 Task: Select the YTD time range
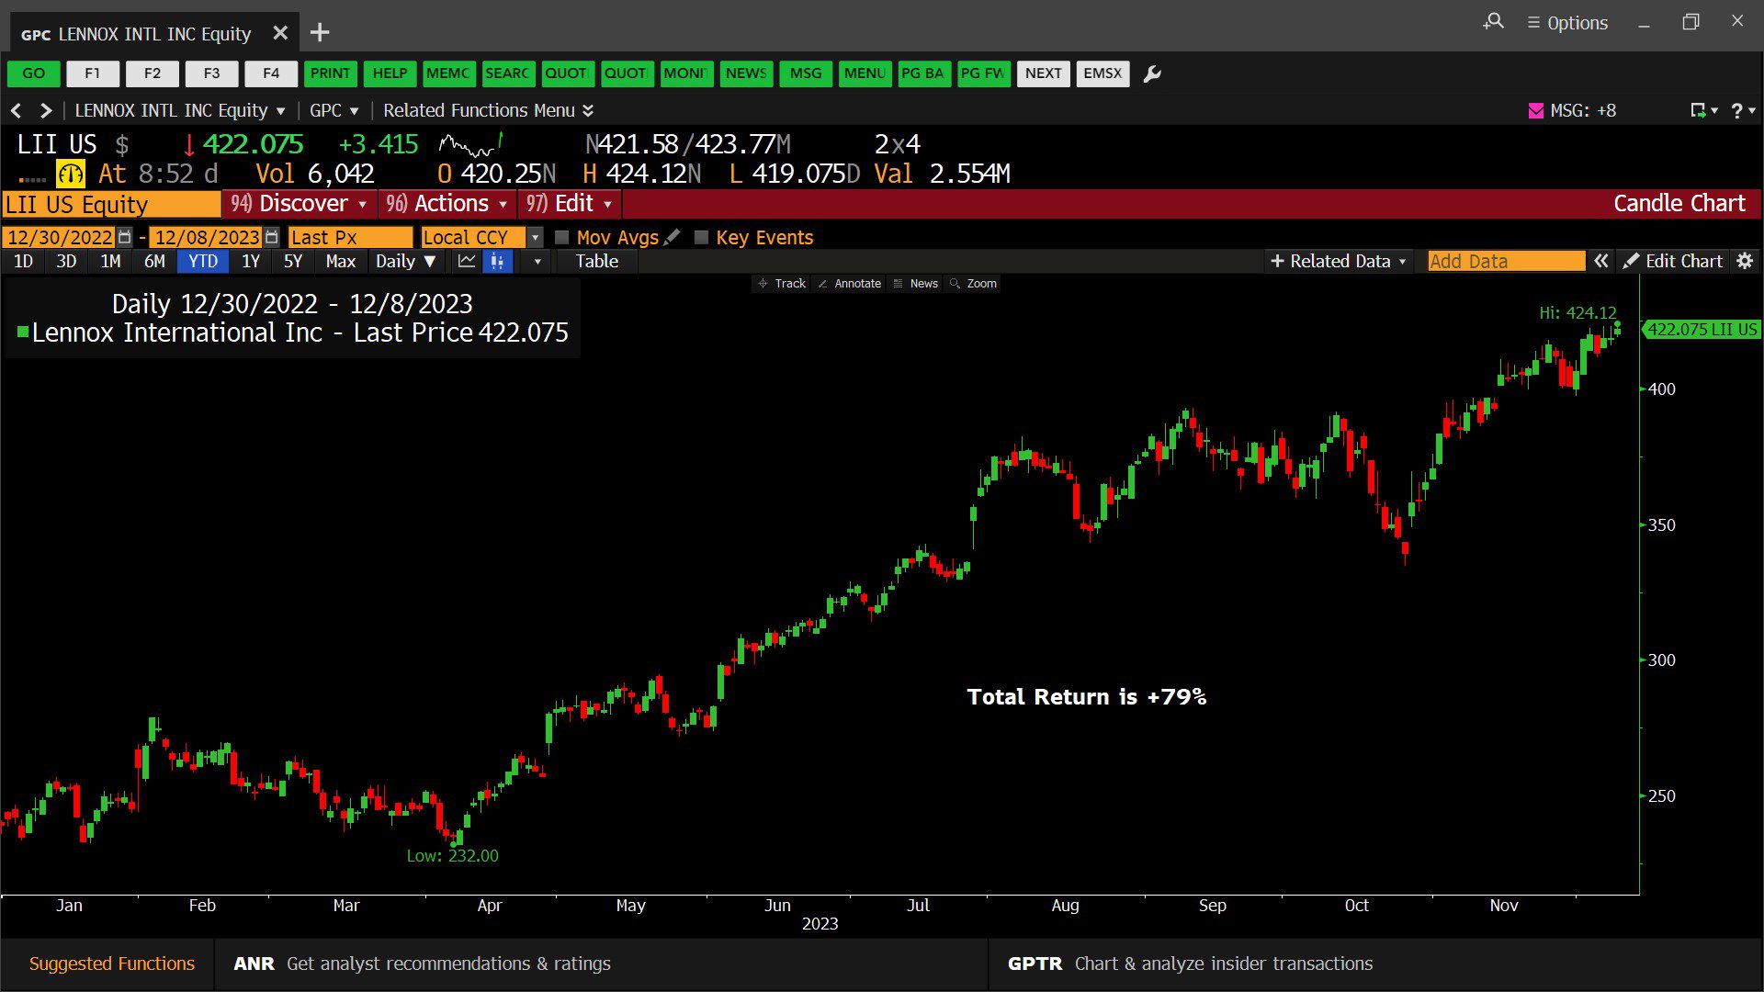tap(202, 261)
